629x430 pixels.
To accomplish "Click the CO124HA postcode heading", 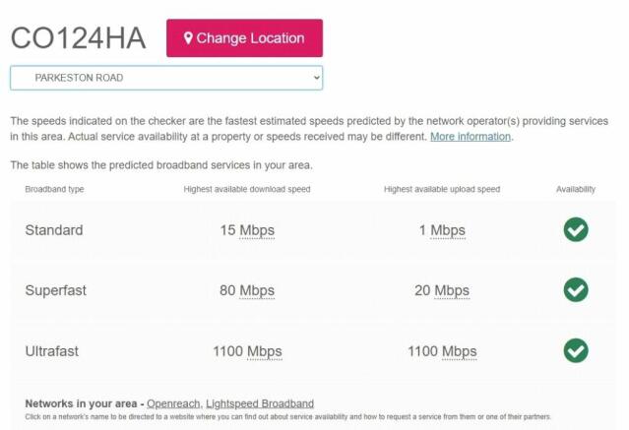I will (x=78, y=38).
